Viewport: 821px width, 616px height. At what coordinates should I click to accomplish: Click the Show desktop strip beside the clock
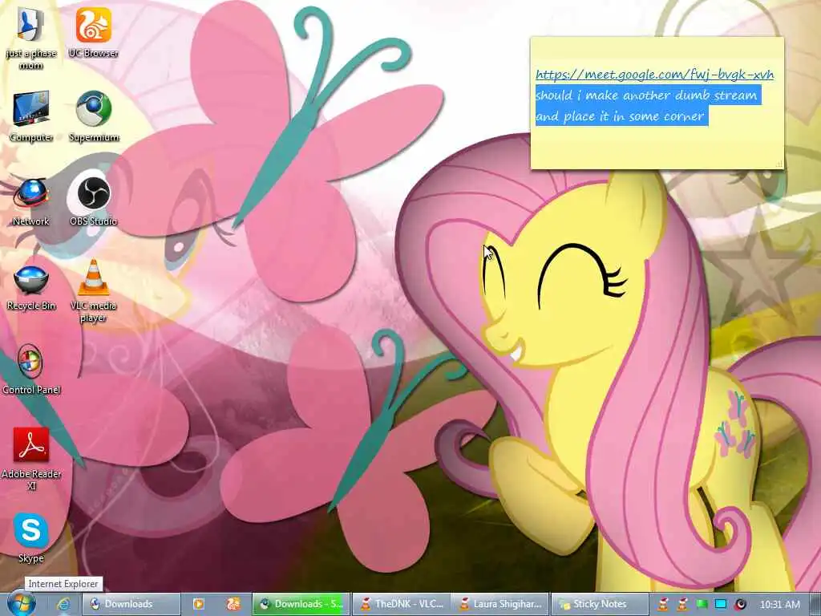coord(815,604)
